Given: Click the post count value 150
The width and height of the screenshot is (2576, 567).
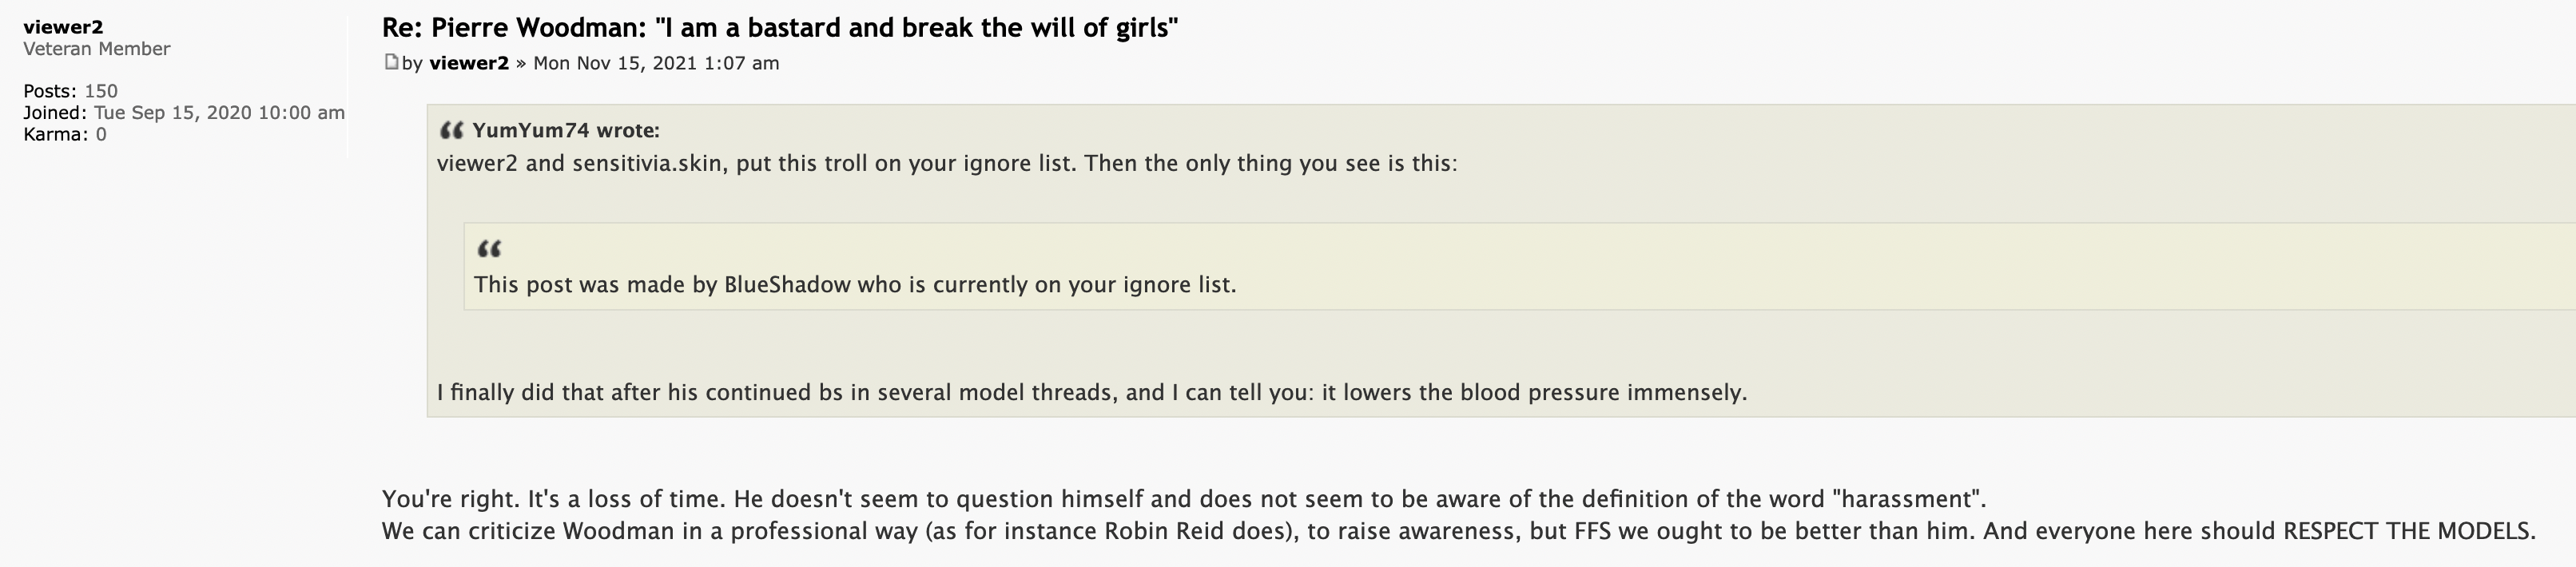Looking at the screenshot, I should coord(101,91).
